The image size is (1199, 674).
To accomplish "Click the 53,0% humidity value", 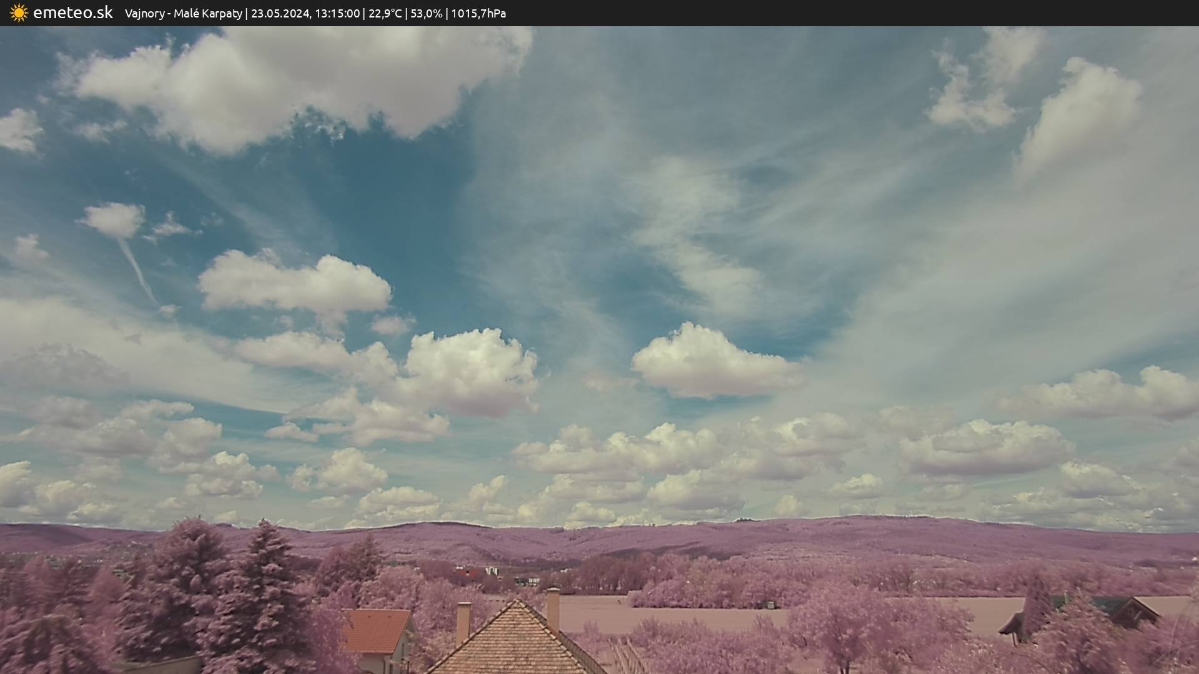I will tap(426, 14).
